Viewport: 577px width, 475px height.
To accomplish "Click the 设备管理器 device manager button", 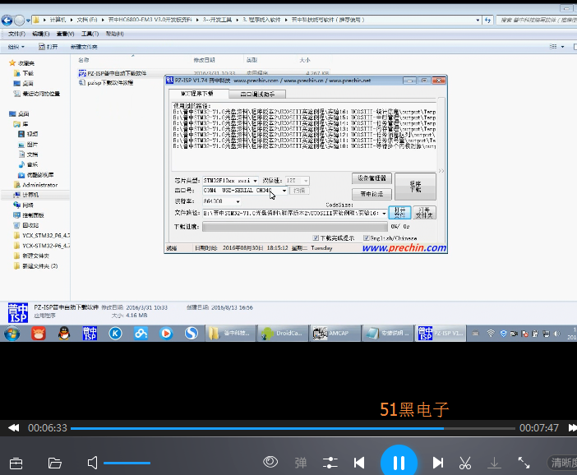I will tap(372, 178).
